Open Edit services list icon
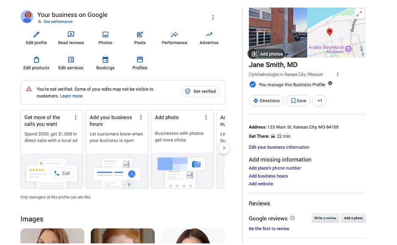Image resolution: width=397 pixels, height=245 pixels. [x=71, y=59]
